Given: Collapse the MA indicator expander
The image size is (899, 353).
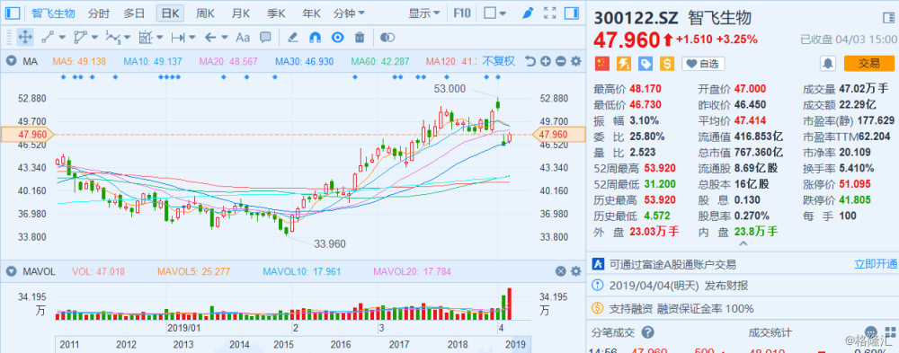Looking at the screenshot, I should [x=11, y=61].
